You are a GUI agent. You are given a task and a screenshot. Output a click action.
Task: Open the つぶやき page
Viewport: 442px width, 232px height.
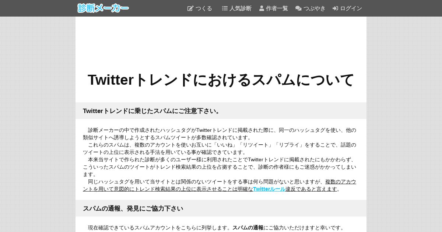point(311,8)
